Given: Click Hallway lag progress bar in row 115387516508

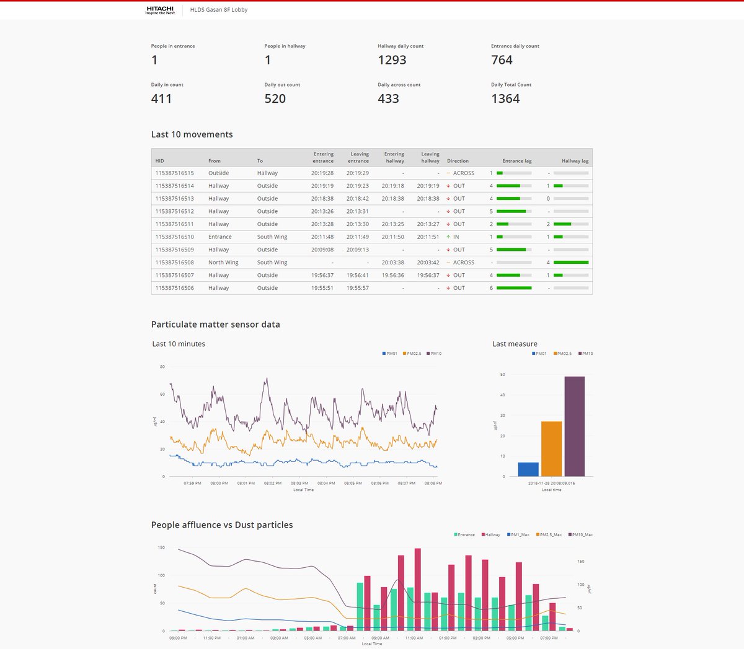Looking at the screenshot, I should coord(571,263).
